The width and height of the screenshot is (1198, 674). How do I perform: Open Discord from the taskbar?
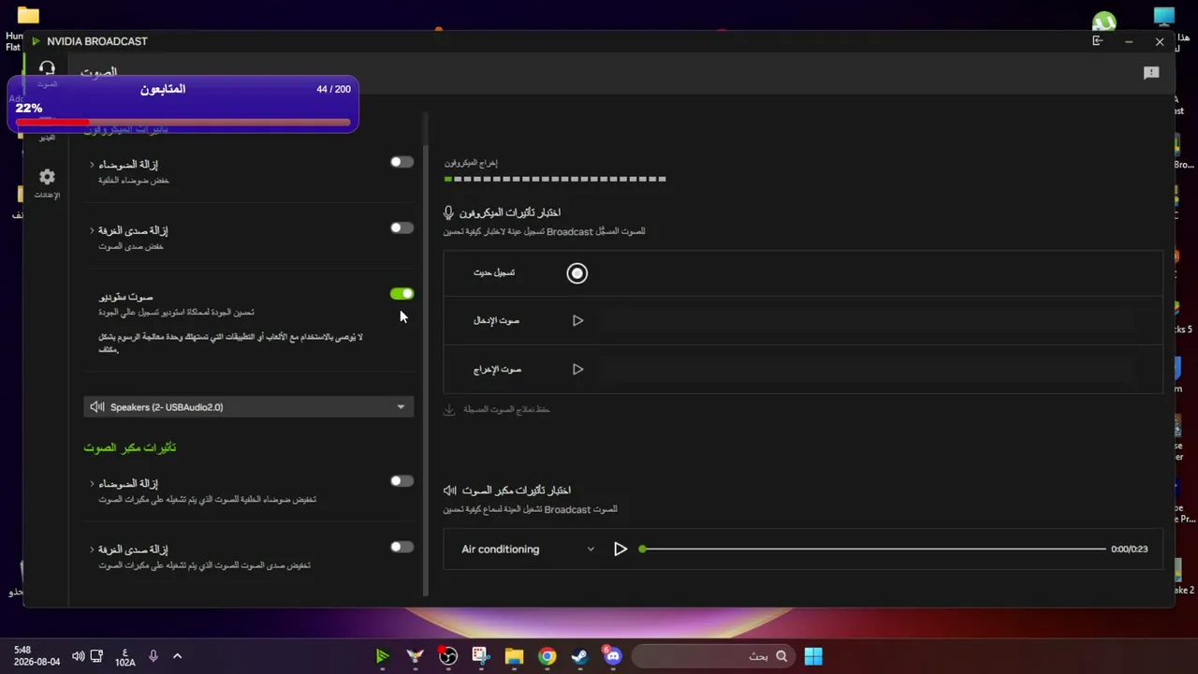[x=612, y=656]
